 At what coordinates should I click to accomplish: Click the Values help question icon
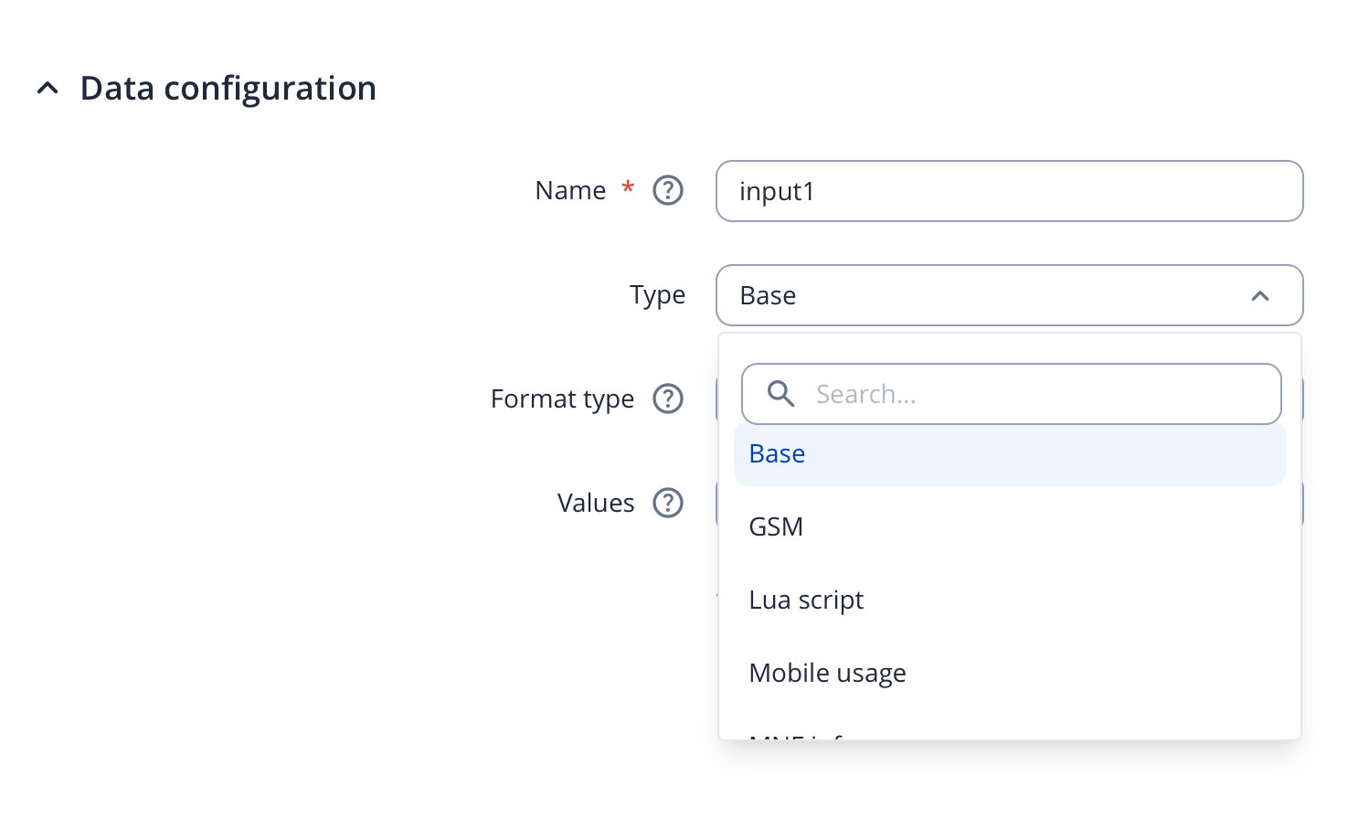(x=667, y=503)
